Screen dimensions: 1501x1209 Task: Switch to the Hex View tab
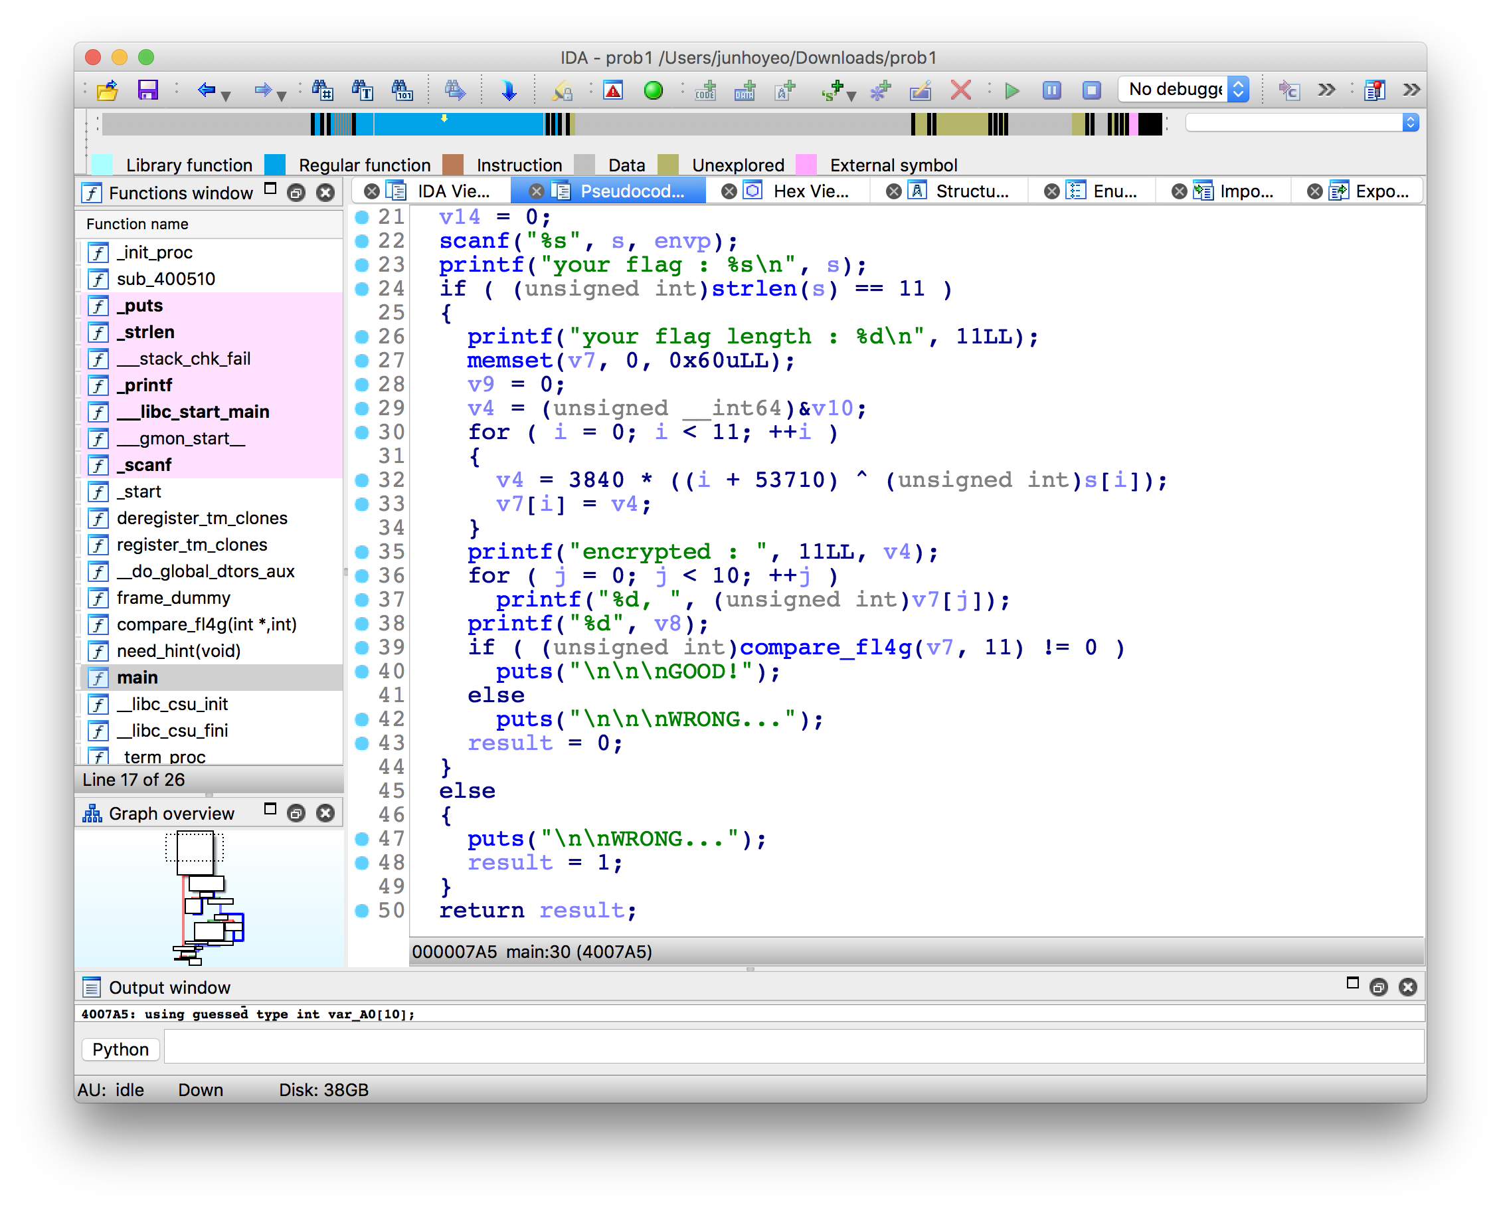(810, 191)
